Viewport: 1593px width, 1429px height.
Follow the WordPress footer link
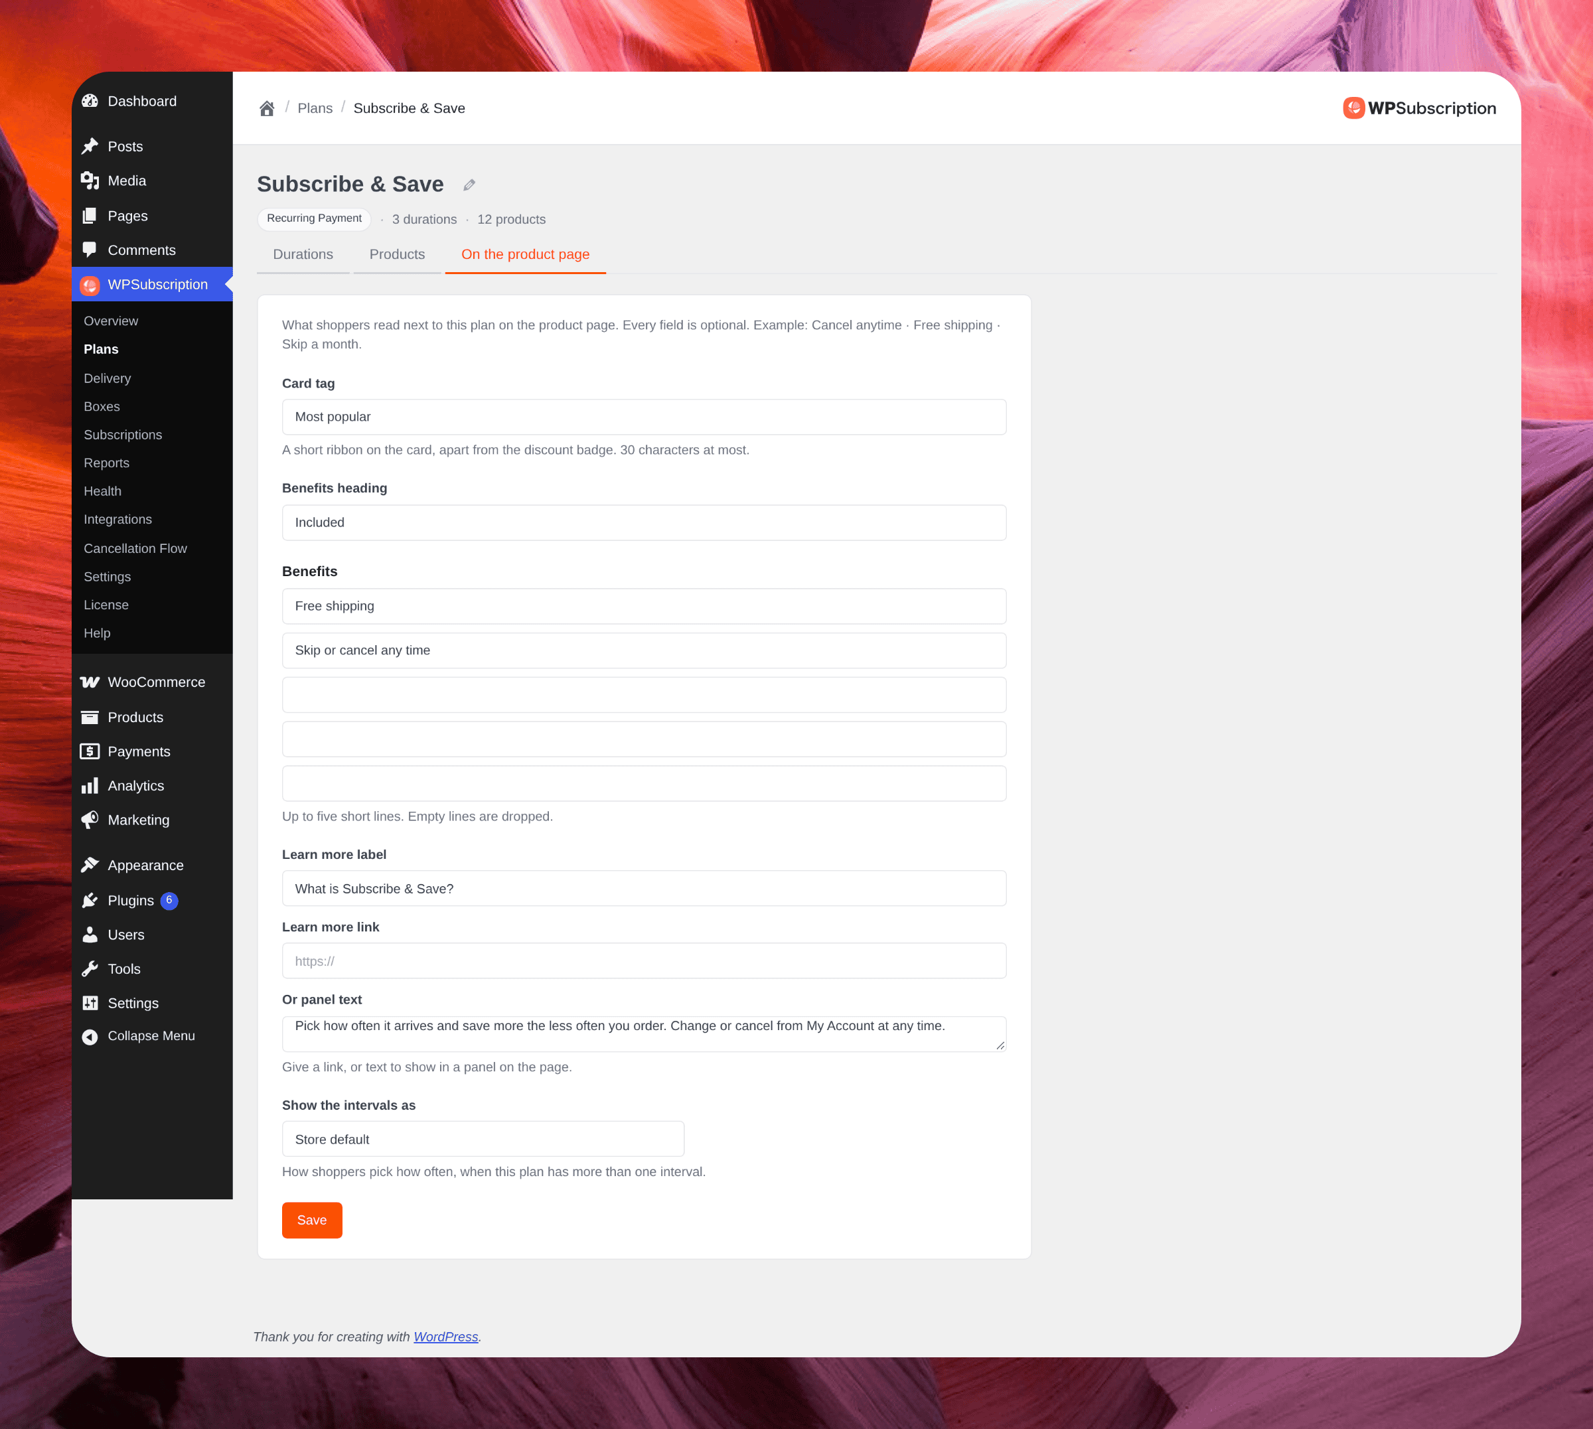click(x=446, y=1336)
